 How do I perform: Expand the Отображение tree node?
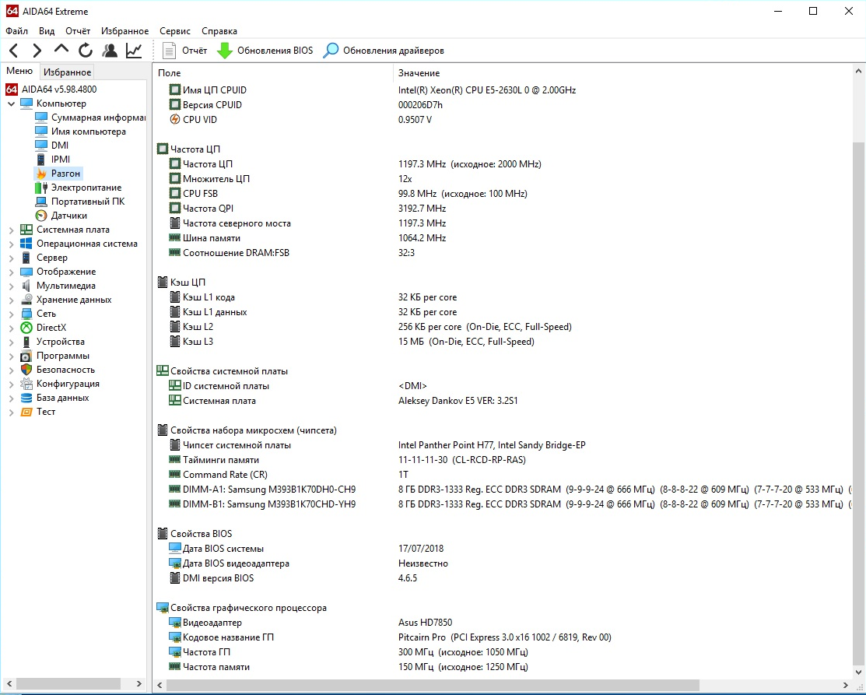click(11, 272)
